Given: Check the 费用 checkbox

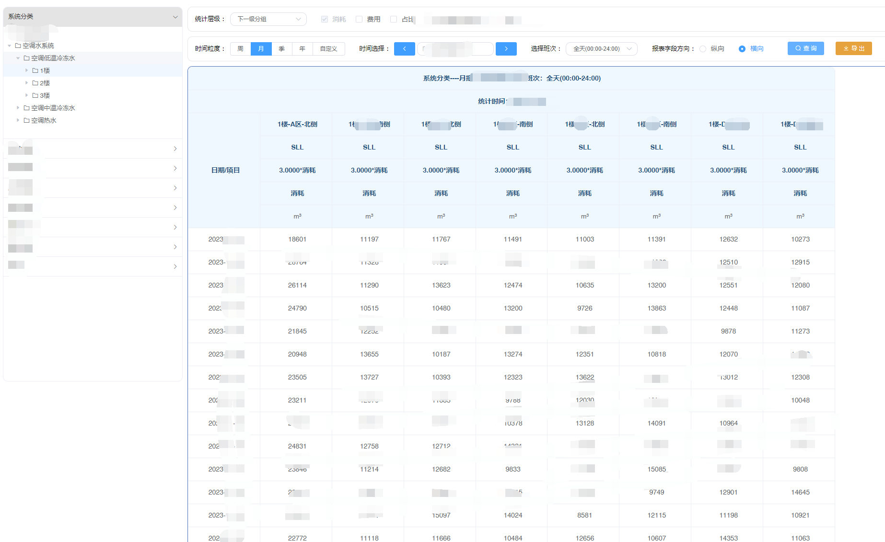Looking at the screenshot, I should (359, 19).
